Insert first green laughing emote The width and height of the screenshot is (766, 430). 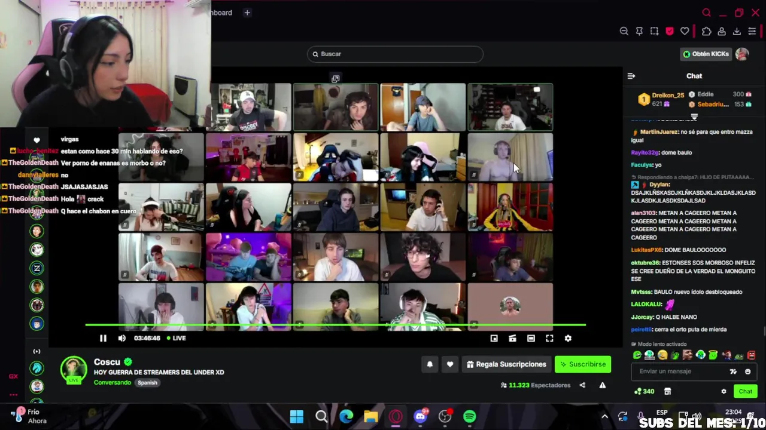tap(637, 355)
